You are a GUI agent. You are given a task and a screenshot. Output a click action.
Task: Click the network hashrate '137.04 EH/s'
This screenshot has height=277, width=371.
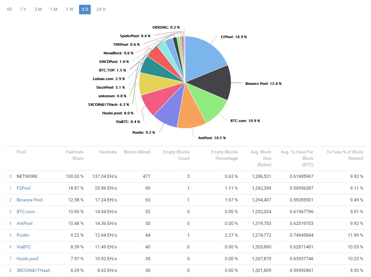pyautogui.click(x=105, y=176)
